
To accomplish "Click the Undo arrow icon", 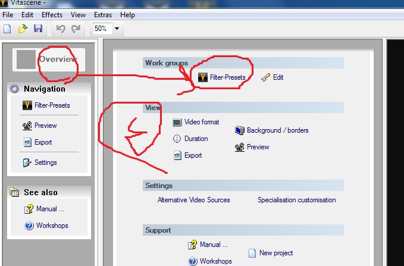I will [x=61, y=29].
